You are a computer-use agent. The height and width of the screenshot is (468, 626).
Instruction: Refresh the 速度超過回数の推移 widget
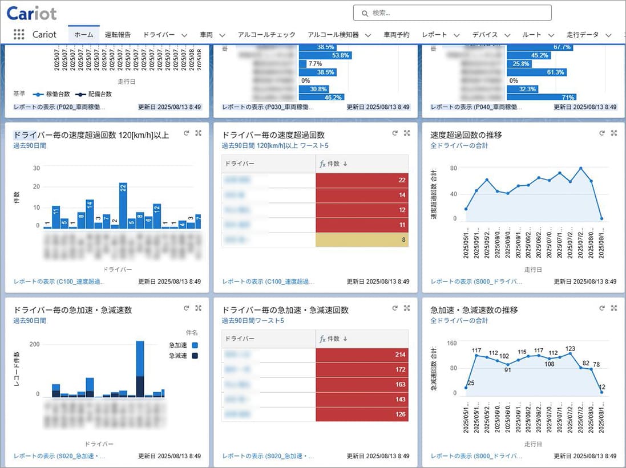click(602, 133)
